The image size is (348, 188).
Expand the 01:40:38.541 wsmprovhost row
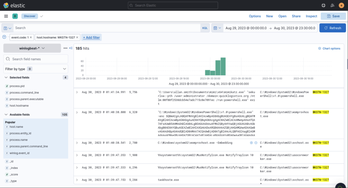[77, 143]
